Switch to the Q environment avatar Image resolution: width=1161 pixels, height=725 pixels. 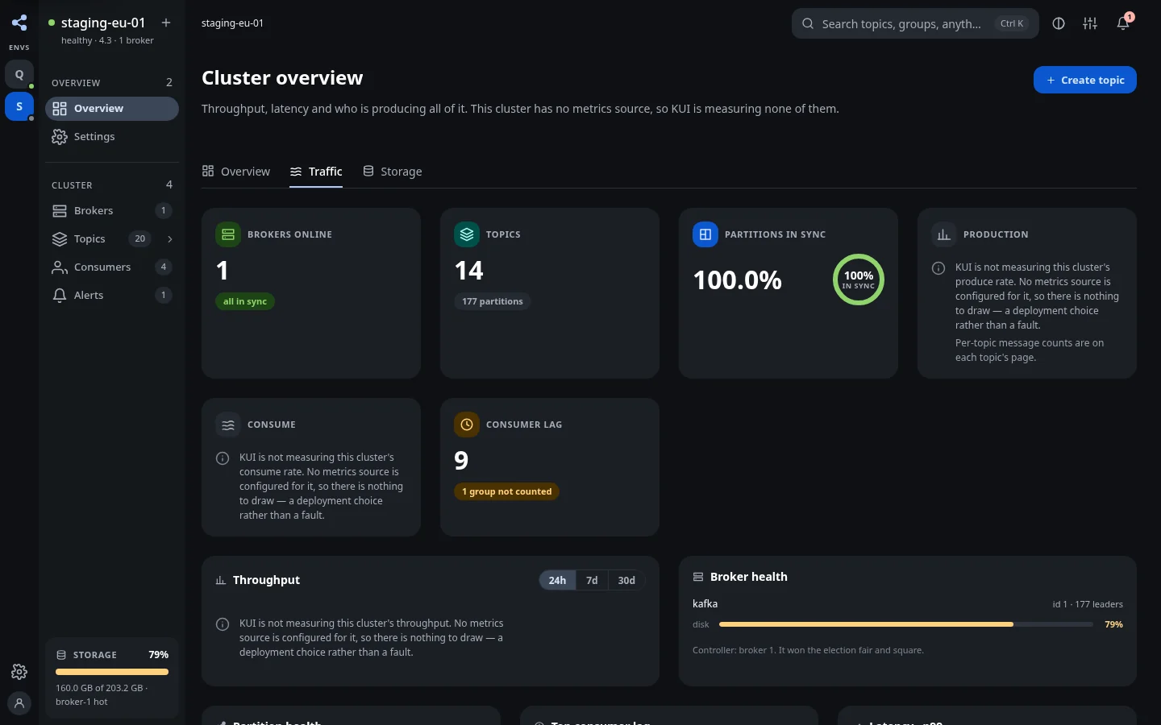(19, 74)
